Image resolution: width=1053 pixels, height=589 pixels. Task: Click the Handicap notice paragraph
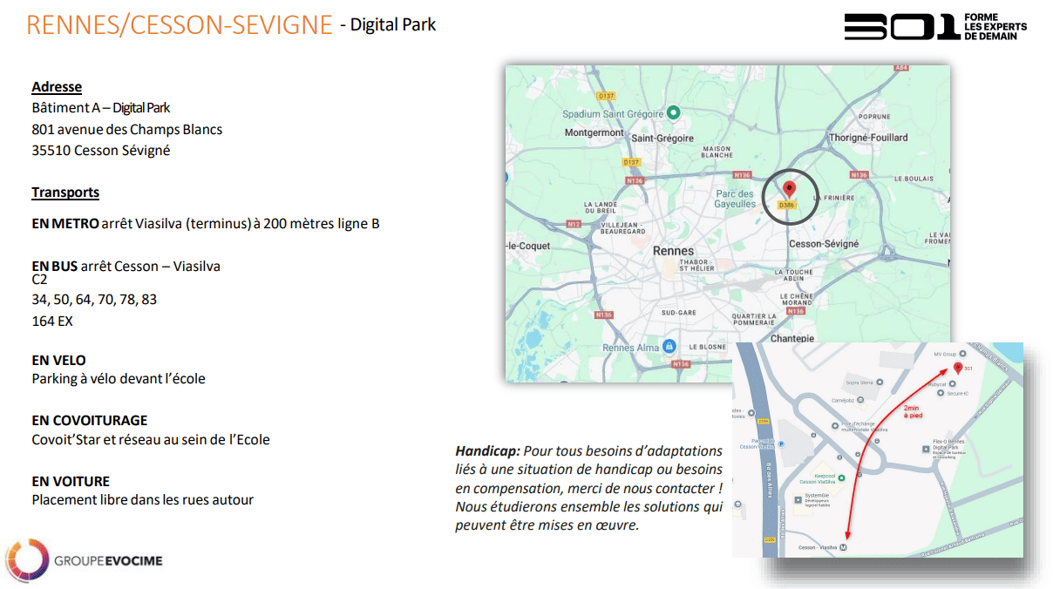(x=589, y=488)
